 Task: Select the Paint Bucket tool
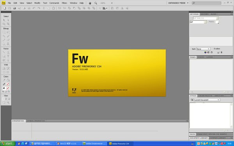pos(8,80)
